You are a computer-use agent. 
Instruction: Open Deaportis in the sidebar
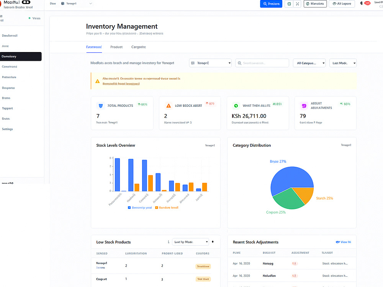[x=8, y=88]
